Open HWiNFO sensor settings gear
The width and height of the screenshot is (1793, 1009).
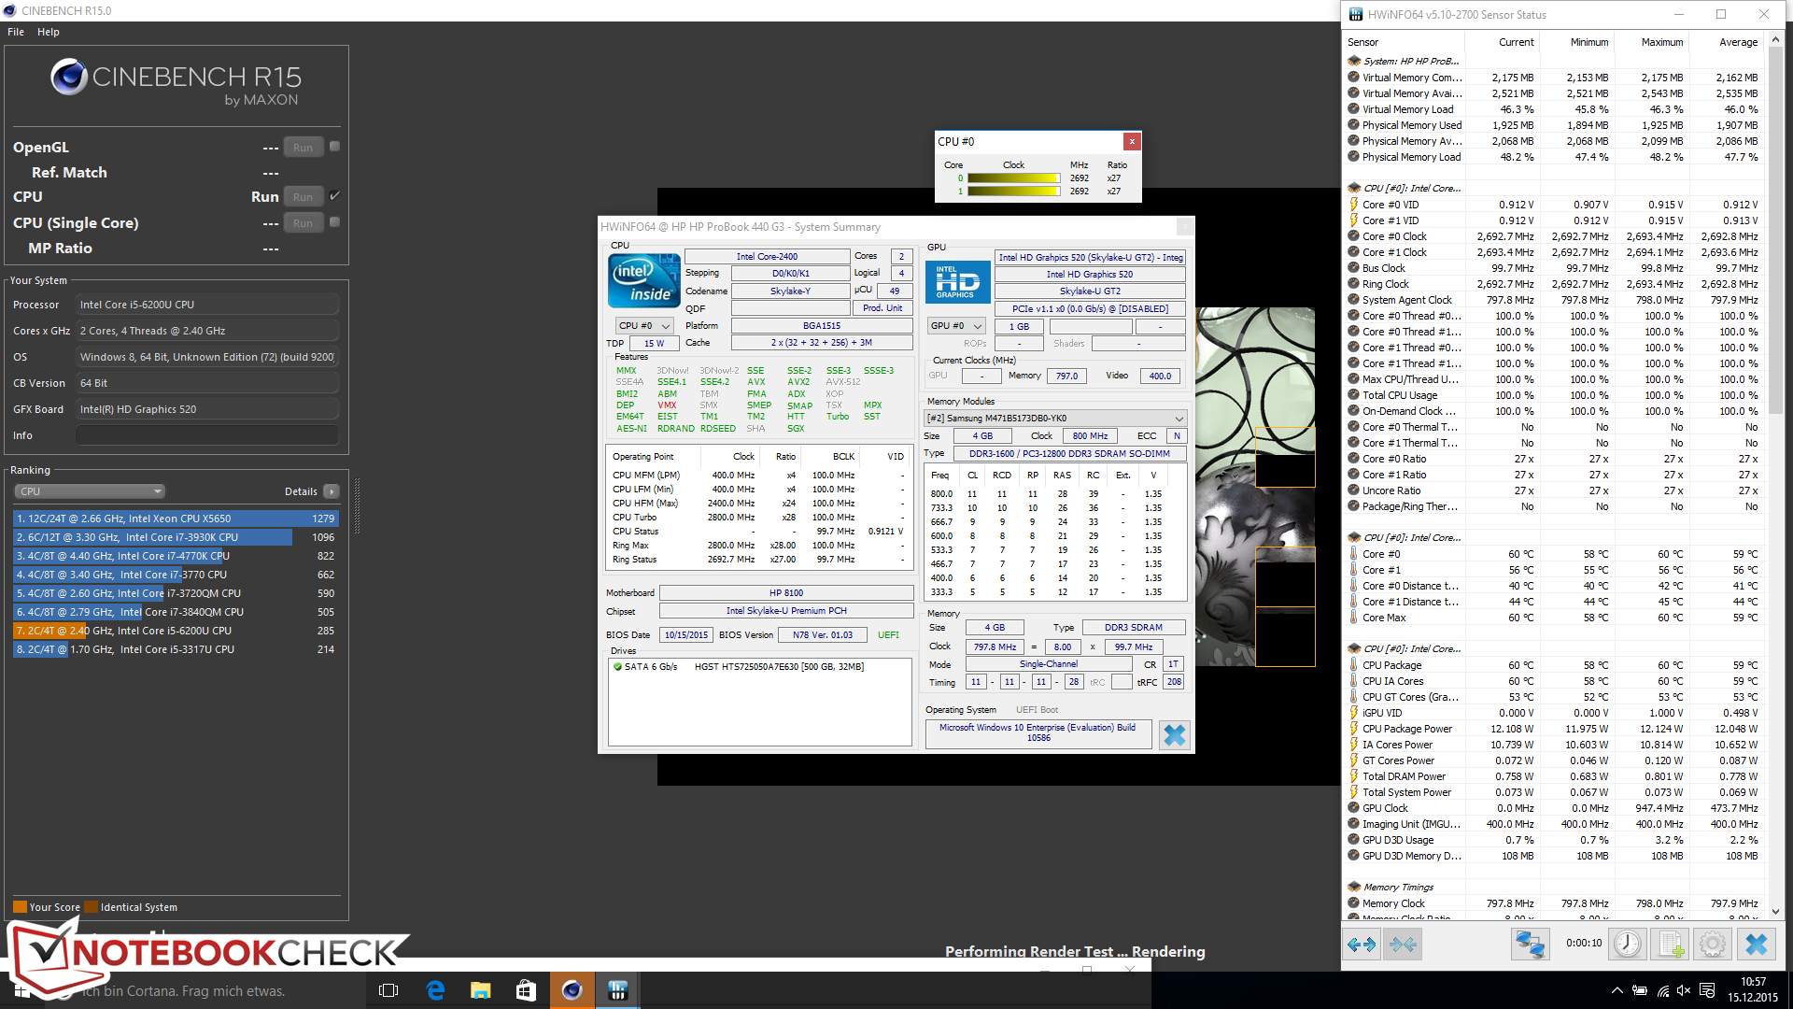pos(1713,945)
